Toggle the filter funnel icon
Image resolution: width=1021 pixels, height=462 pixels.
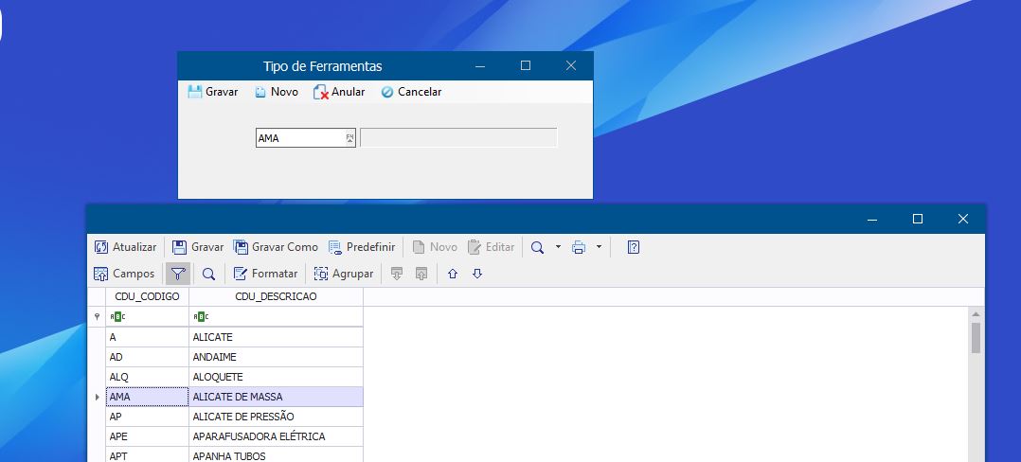point(177,274)
